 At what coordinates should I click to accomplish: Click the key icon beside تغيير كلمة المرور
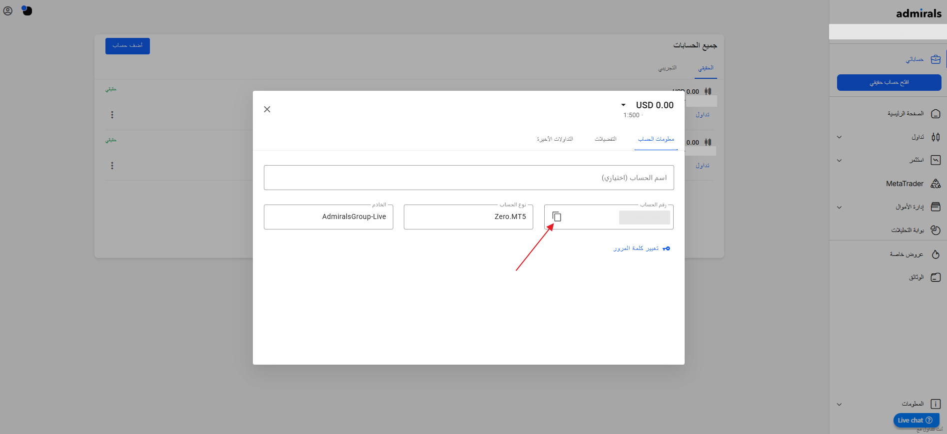coord(666,248)
